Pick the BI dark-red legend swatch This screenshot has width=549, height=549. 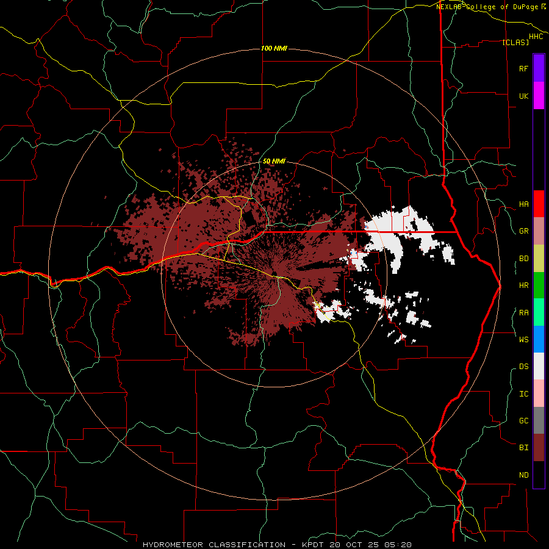(x=539, y=448)
